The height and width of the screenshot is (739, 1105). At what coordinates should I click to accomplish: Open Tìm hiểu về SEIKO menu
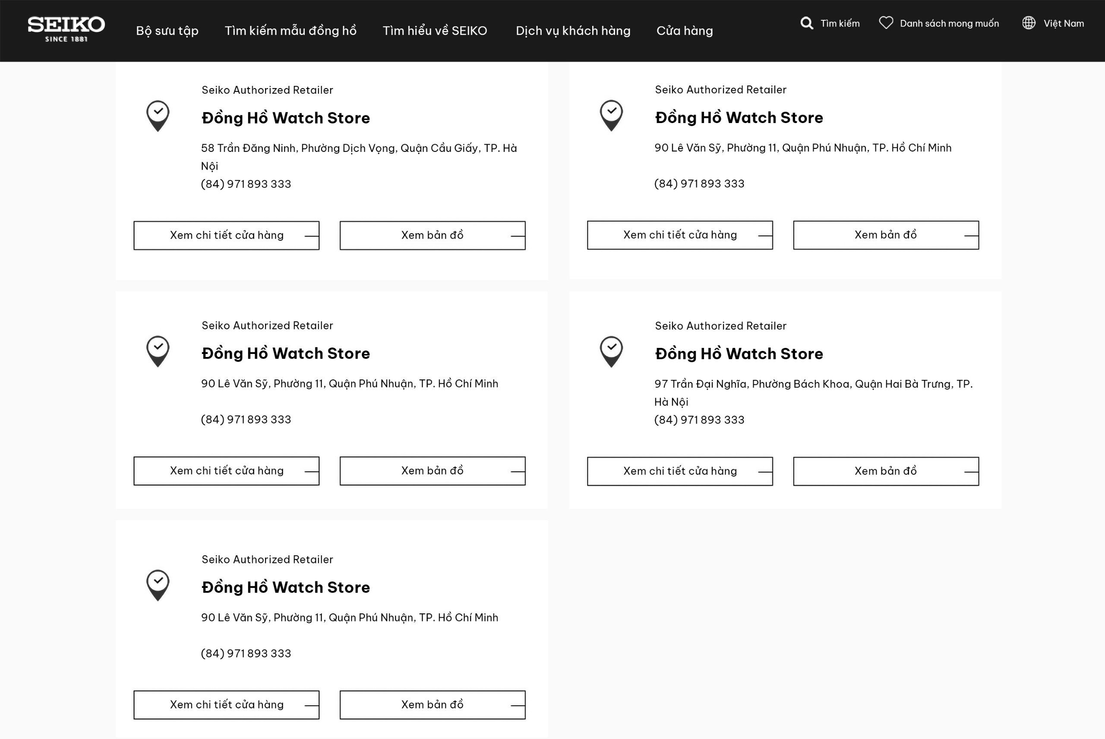click(x=435, y=31)
